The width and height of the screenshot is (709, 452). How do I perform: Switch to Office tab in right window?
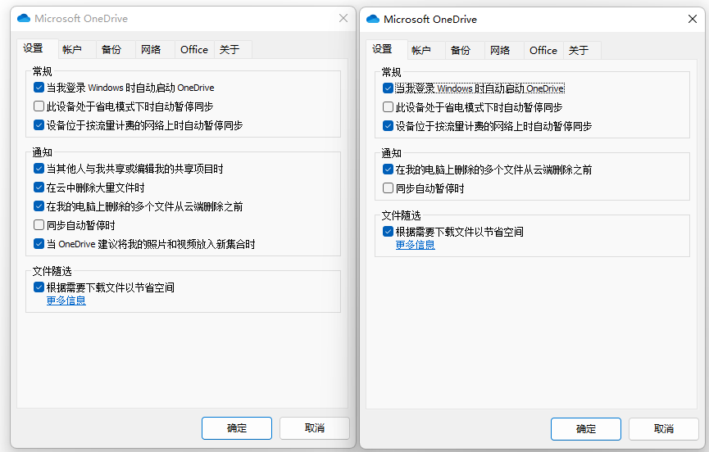click(543, 51)
